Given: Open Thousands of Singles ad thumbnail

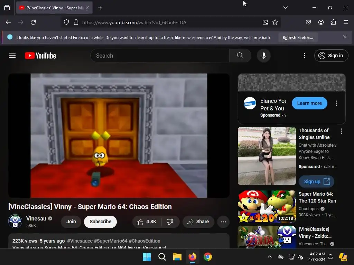Looking at the screenshot, I should coord(267,156).
